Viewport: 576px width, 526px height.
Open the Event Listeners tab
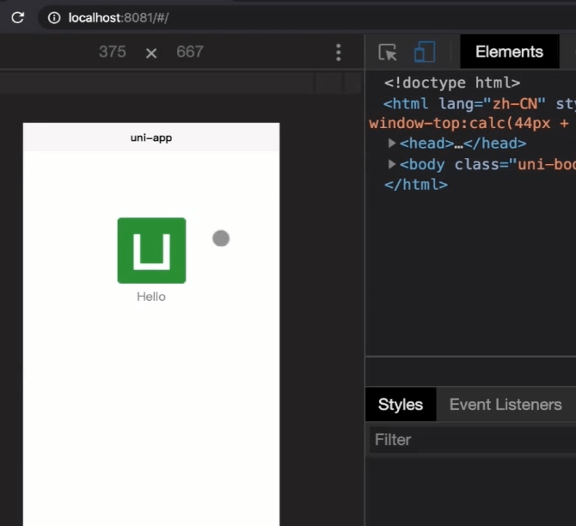tap(506, 405)
